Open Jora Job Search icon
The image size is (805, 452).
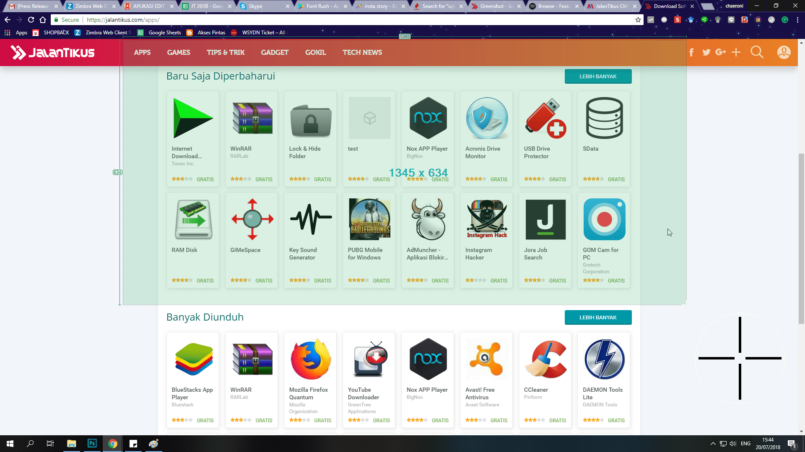(x=545, y=219)
